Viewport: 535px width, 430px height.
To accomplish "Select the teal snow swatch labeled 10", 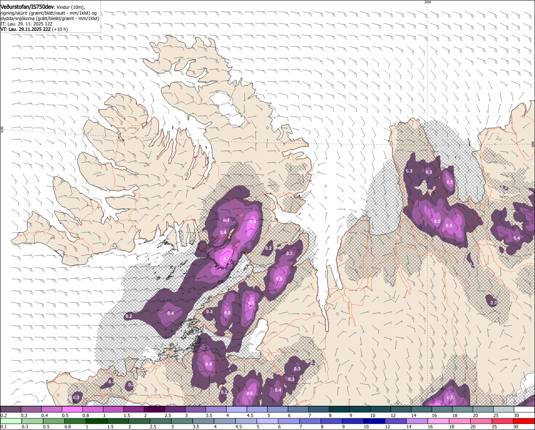I will coord(380,409).
